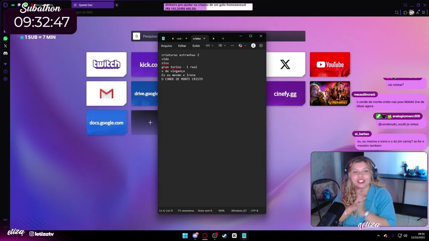Image resolution: width=429 pixels, height=241 pixels.
Task: Click 'Ln 4, Col 21' in status bar
Action: 166,211
